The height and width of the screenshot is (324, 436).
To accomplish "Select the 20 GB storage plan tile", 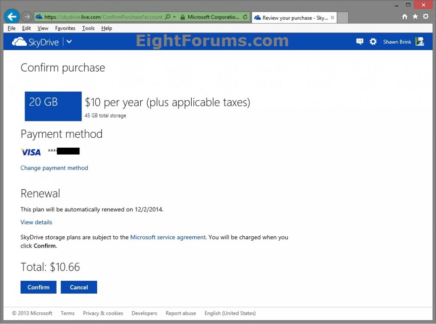I will (53, 106).
